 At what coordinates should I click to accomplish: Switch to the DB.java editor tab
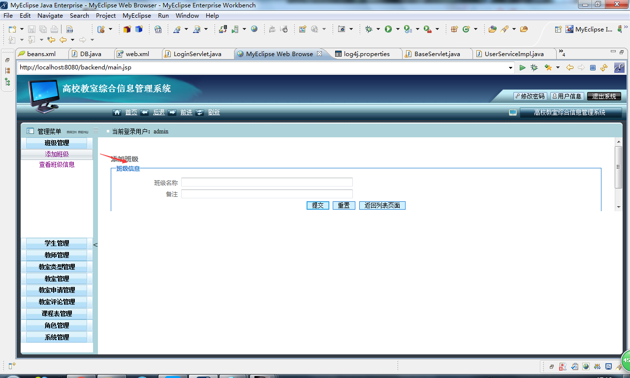click(91, 54)
